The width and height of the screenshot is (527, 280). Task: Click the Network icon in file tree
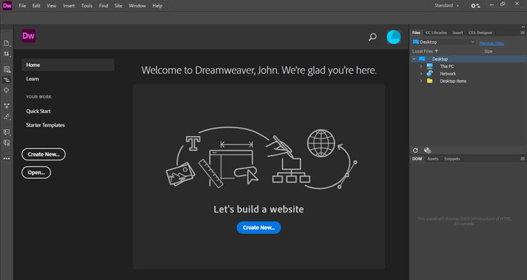coord(429,74)
